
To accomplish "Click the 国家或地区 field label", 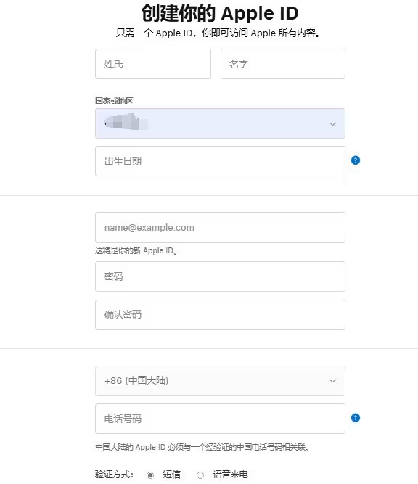I will click(x=114, y=101).
